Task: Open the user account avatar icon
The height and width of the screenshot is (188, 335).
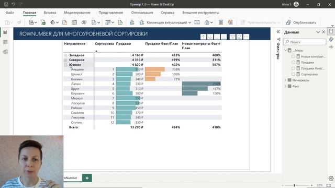Action: (x=296, y=4)
